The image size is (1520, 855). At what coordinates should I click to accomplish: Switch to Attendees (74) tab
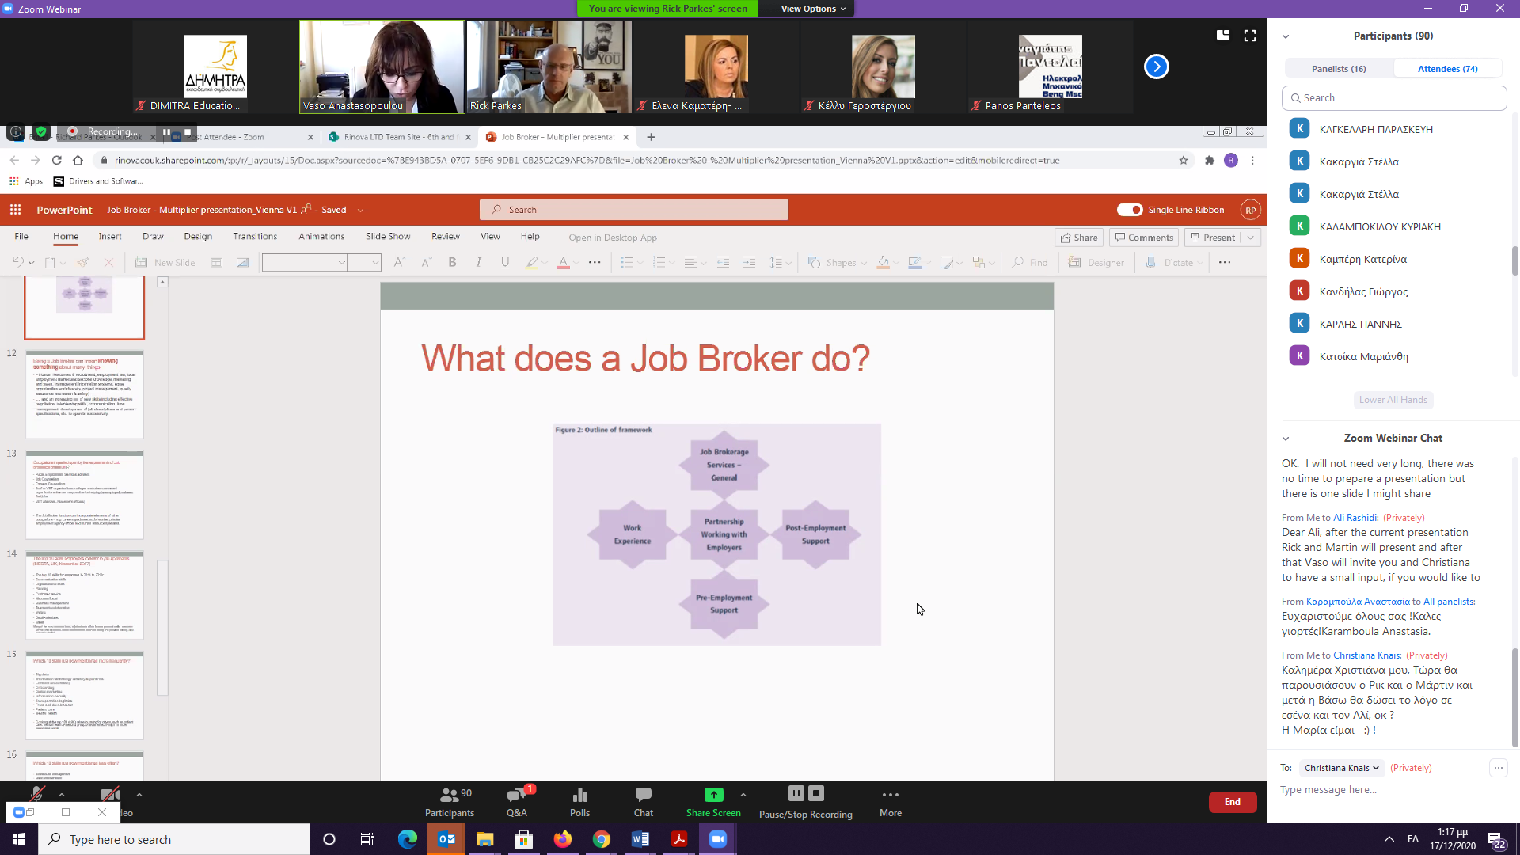(x=1447, y=69)
